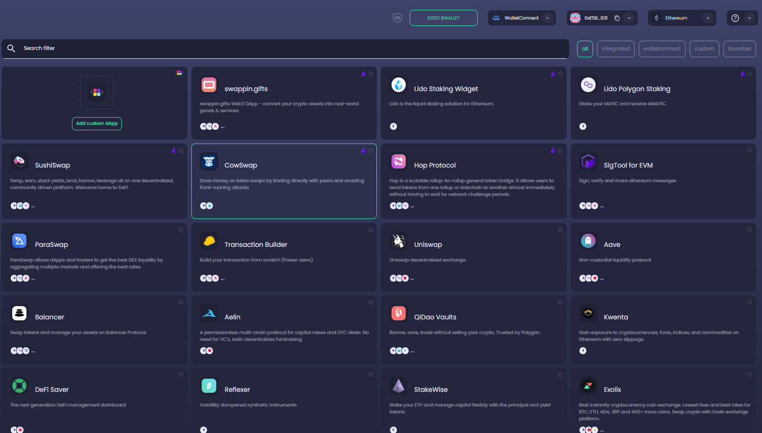Favorite Exolix with its star
This screenshot has height=433, width=762.
tap(750, 375)
